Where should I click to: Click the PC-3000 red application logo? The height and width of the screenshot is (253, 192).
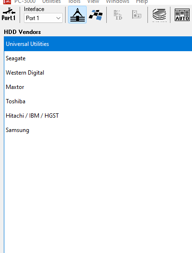(7, 2)
